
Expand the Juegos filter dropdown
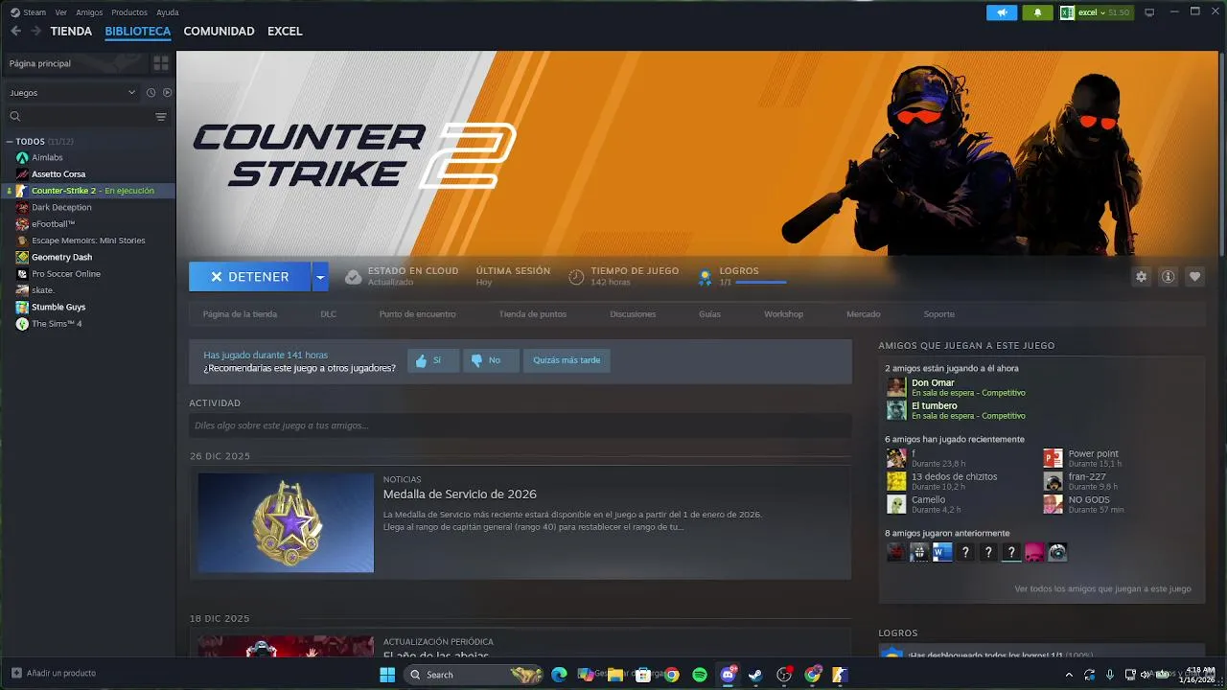[72, 93]
